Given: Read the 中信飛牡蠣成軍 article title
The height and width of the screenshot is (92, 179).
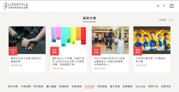Looking at the screenshot, I should click(151, 60).
